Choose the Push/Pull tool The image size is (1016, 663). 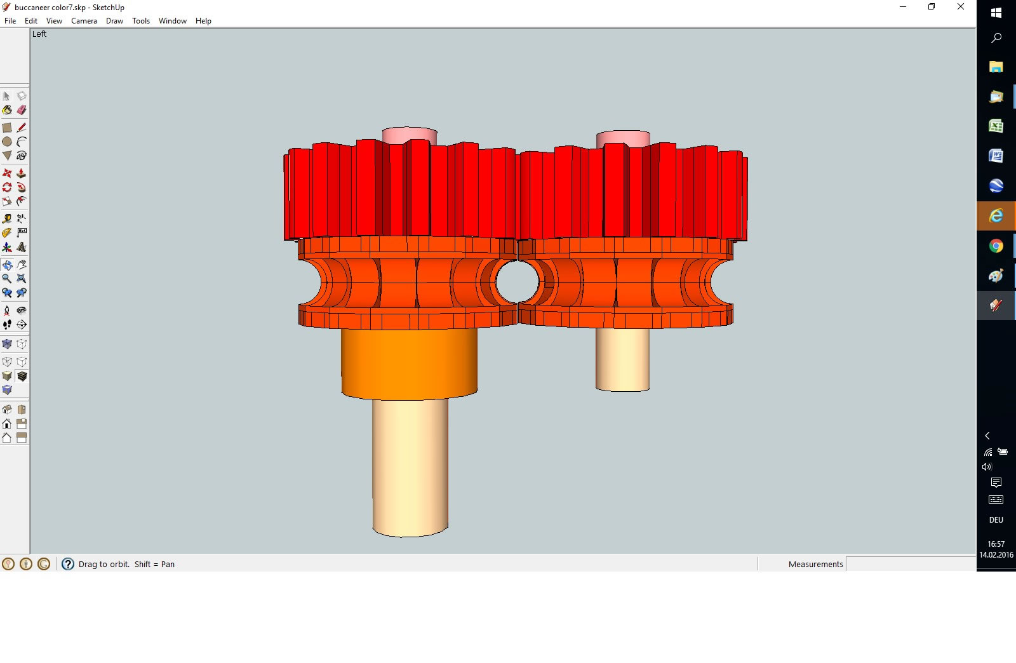click(22, 173)
